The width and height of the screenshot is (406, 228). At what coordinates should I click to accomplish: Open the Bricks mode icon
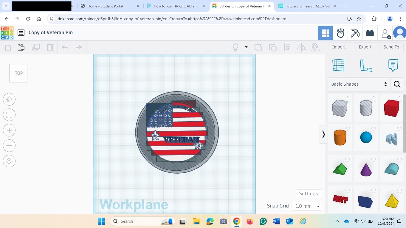coord(370,33)
